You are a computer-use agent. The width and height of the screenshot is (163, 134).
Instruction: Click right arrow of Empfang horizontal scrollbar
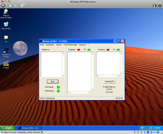tap(89, 92)
